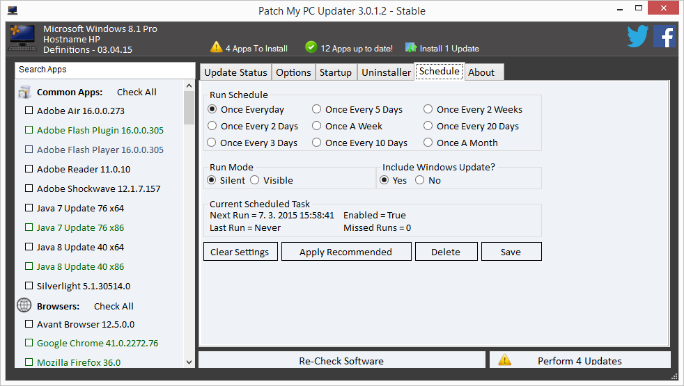Select Once Every 2 Days
Screen dimensions: 684x386
(x=212, y=126)
